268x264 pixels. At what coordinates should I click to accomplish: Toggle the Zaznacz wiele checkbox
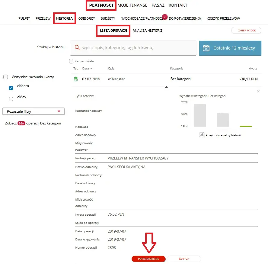click(71, 61)
